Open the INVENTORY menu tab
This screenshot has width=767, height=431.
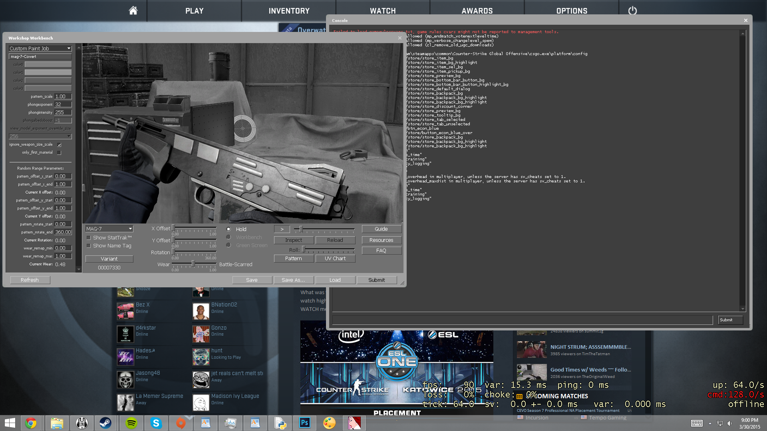289,11
